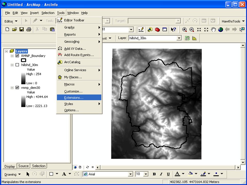247x185 pixels.
Task: Click the Spatial Analyst contour icon
Action: pyautogui.click(x=187, y=38)
